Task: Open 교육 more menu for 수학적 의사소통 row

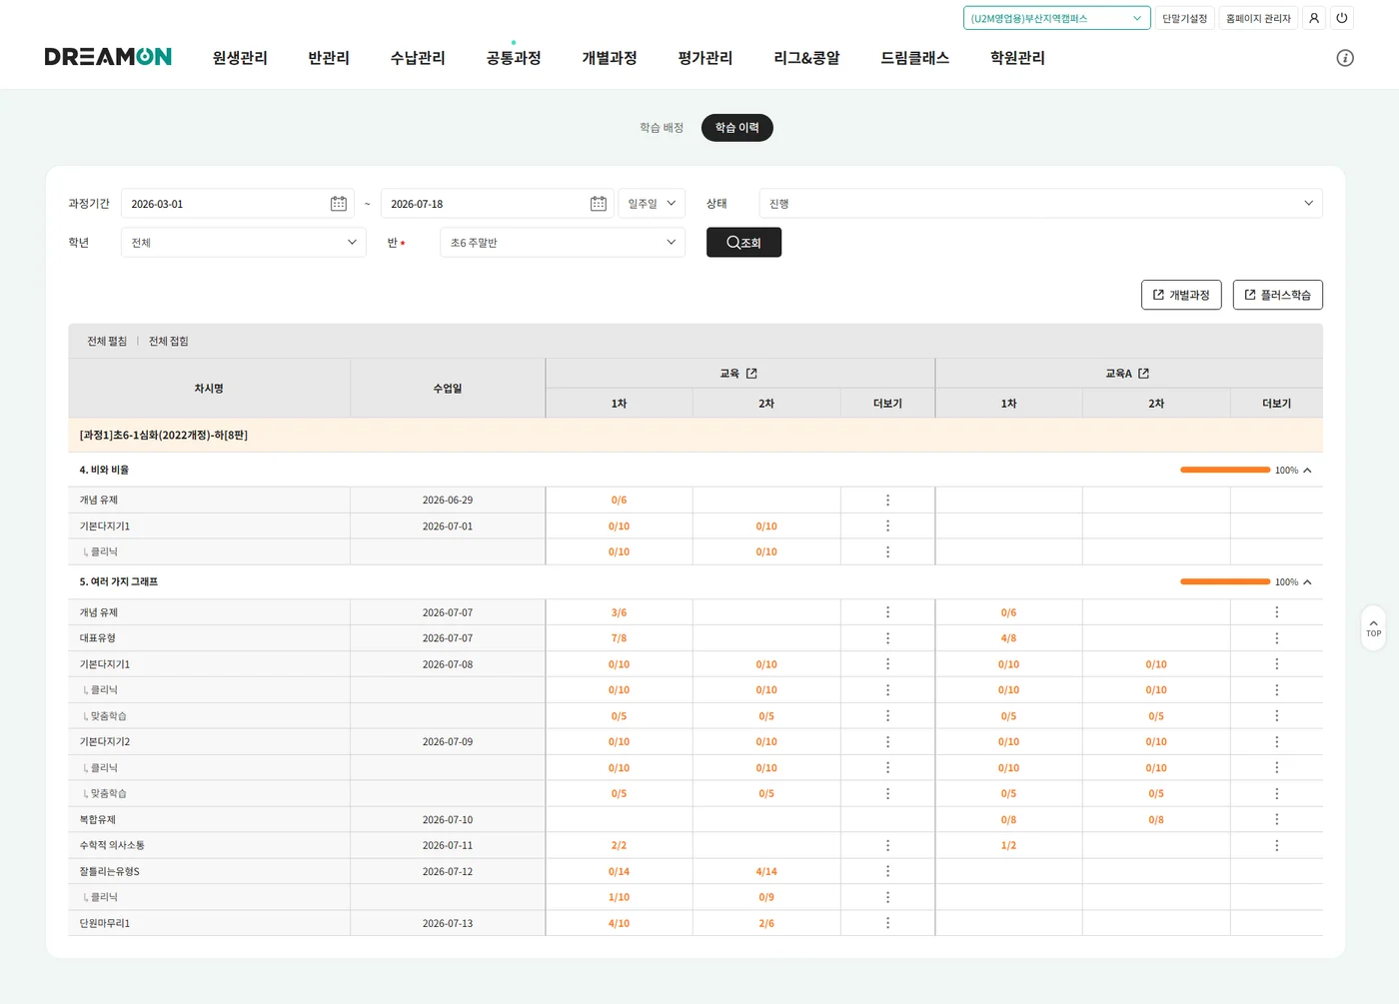Action: coord(887,845)
